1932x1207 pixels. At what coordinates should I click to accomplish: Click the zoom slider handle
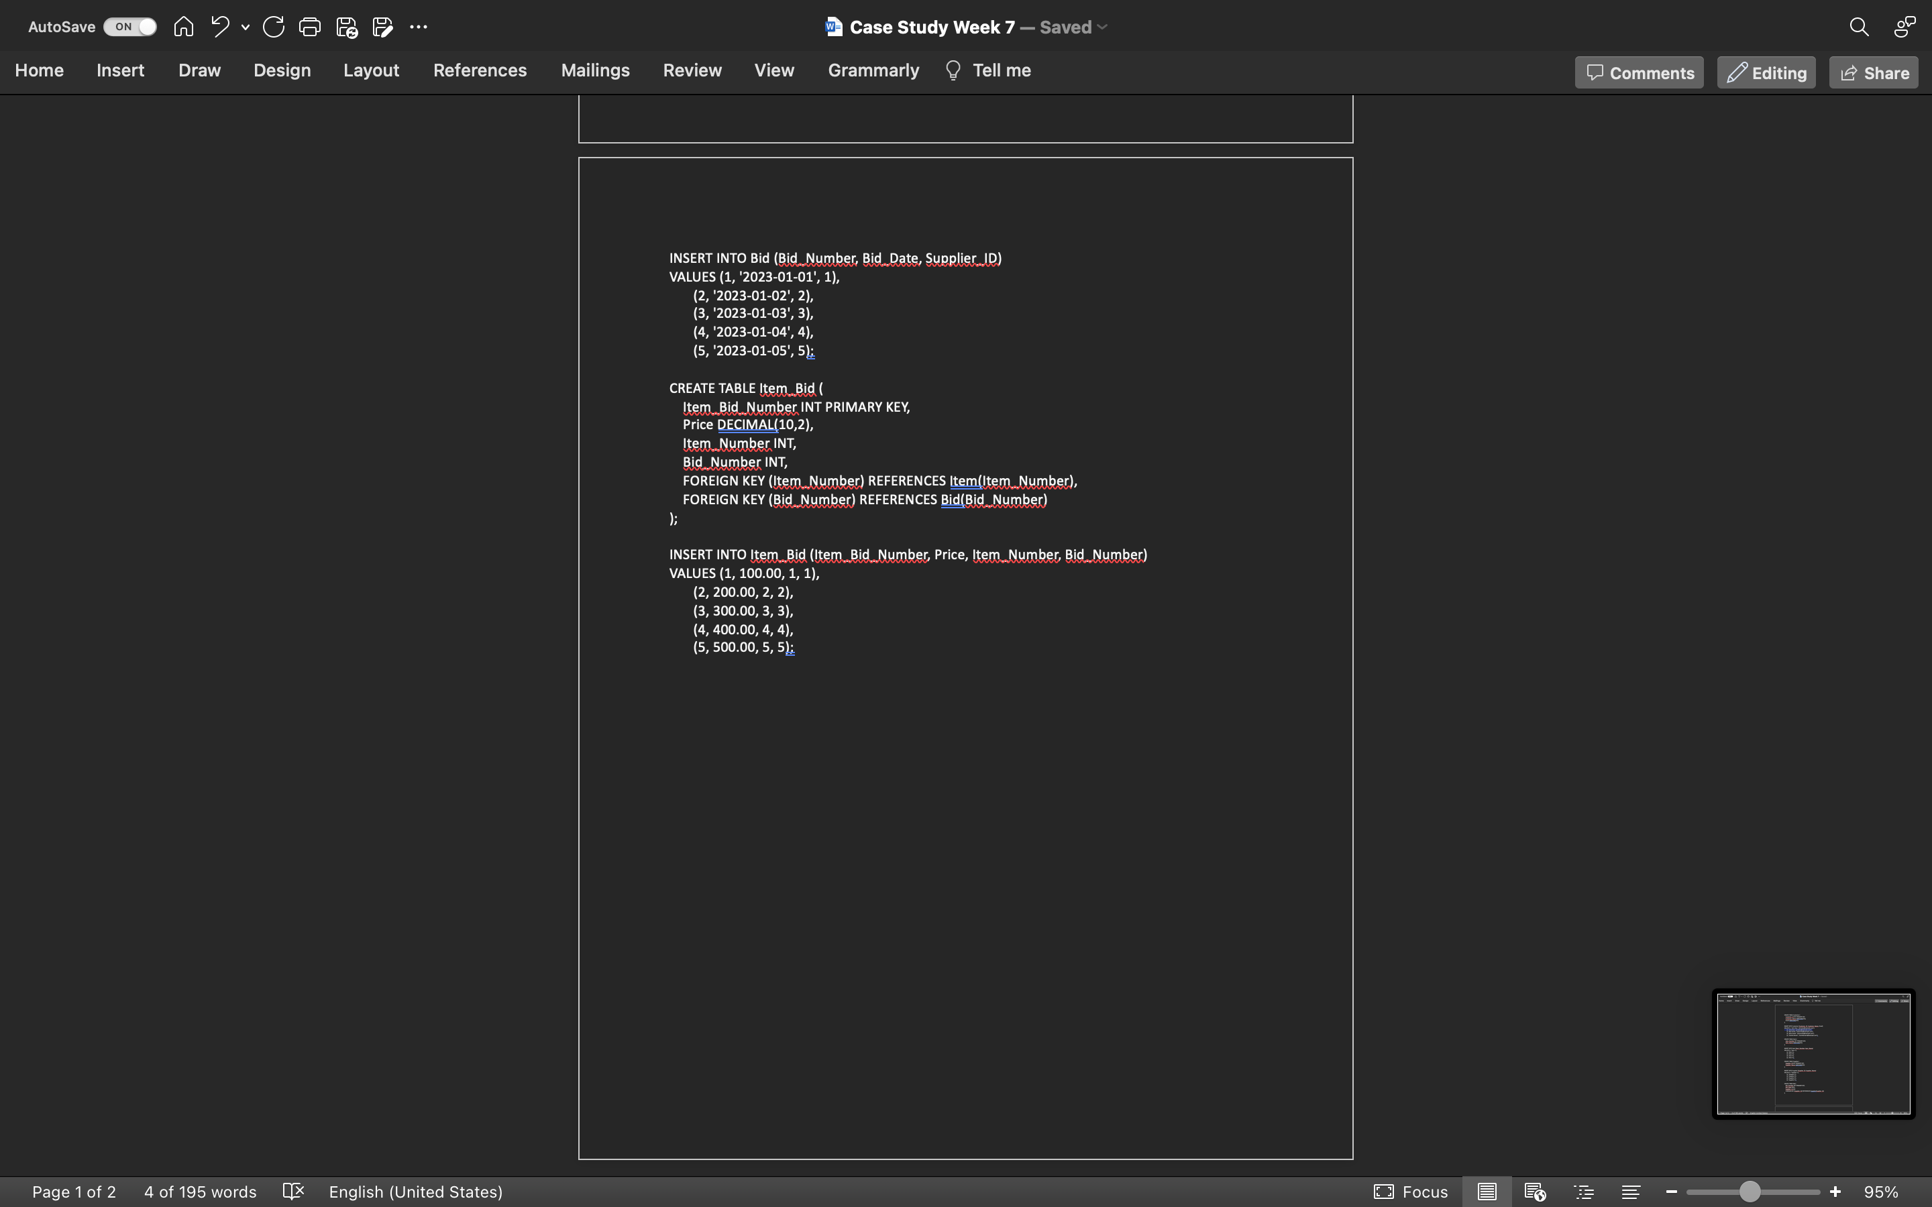tap(1749, 1192)
